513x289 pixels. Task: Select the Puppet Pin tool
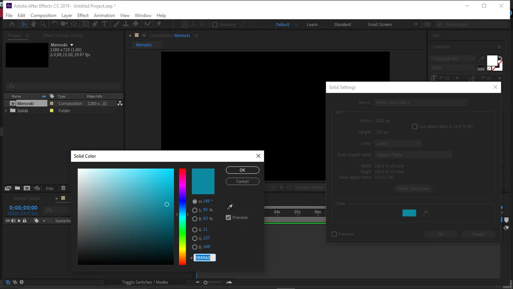[x=159, y=24]
